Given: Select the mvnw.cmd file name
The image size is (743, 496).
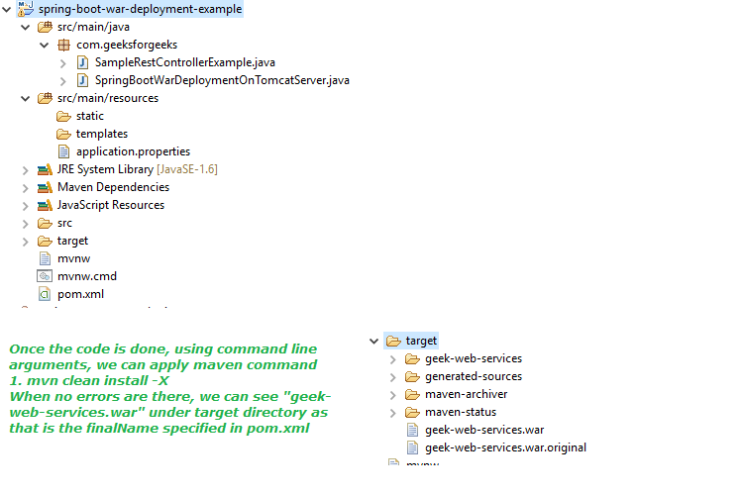Looking at the screenshot, I should pyautogui.click(x=87, y=276).
